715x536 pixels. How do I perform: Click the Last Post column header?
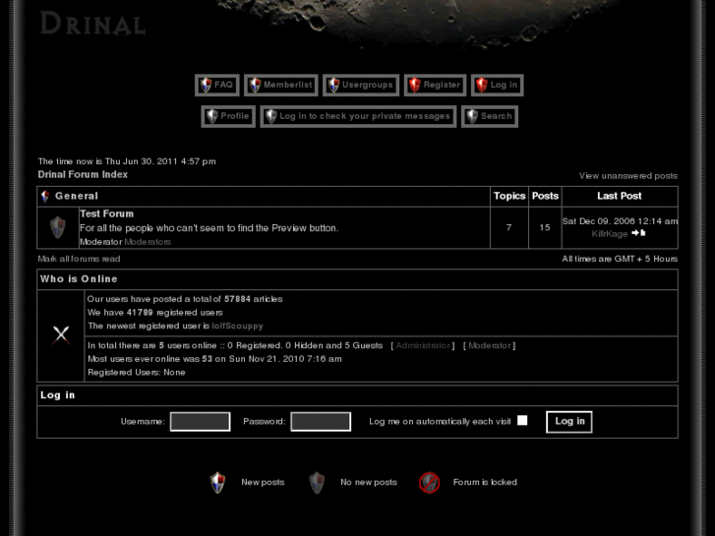click(x=620, y=196)
